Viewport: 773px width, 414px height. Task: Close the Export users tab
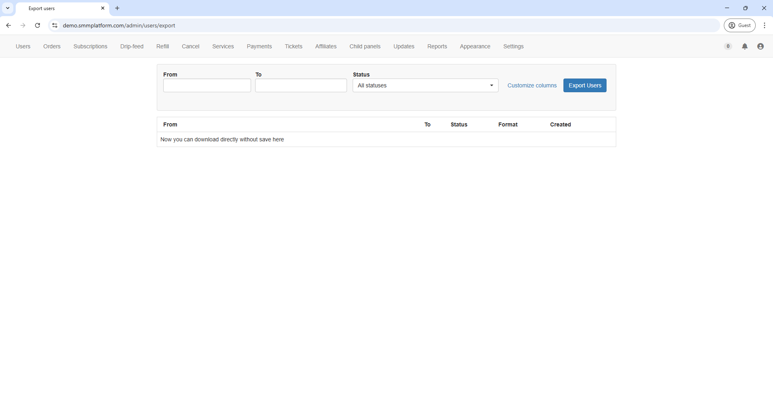[103, 8]
